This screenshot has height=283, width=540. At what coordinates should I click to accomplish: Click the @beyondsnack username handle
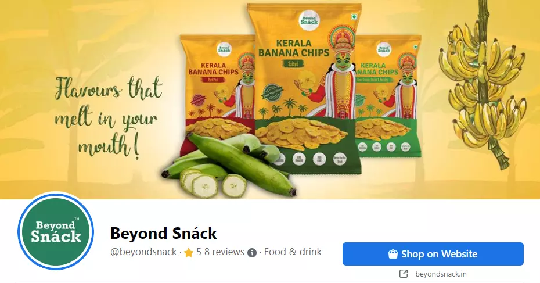pos(143,252)
